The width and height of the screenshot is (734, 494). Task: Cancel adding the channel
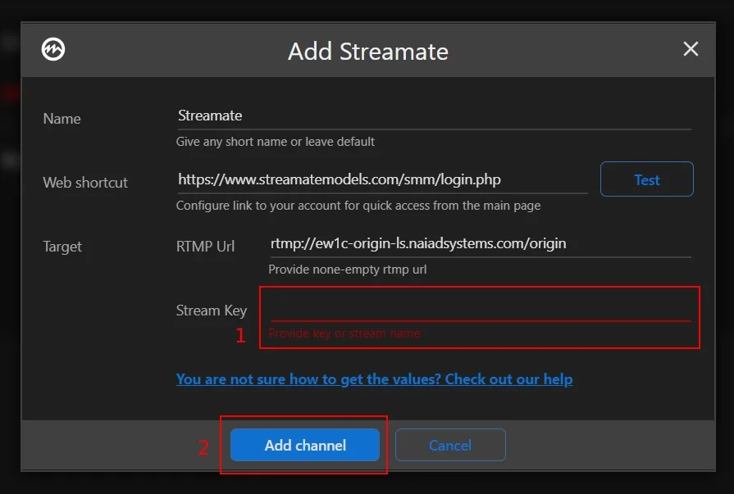(450, 445)
